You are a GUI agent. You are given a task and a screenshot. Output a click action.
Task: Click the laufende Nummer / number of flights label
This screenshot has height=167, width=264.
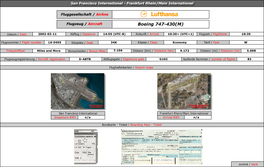[x=209, y=59]
